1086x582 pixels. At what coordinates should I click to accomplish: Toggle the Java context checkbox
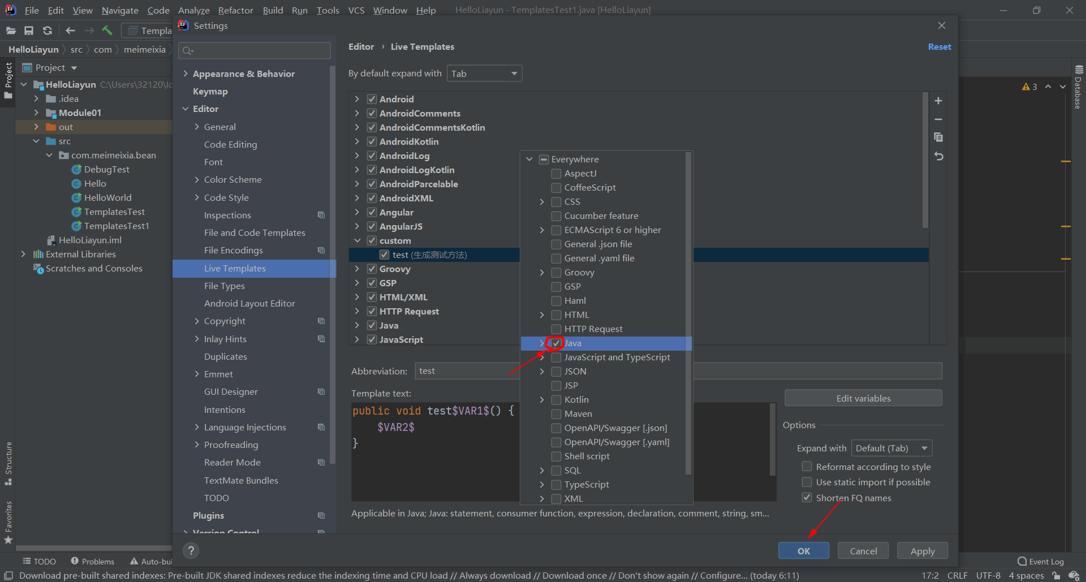[x=557, y=343]
